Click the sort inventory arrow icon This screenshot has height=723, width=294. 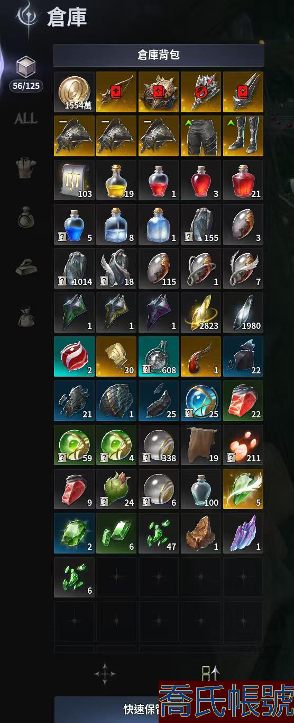click(210, 674)
